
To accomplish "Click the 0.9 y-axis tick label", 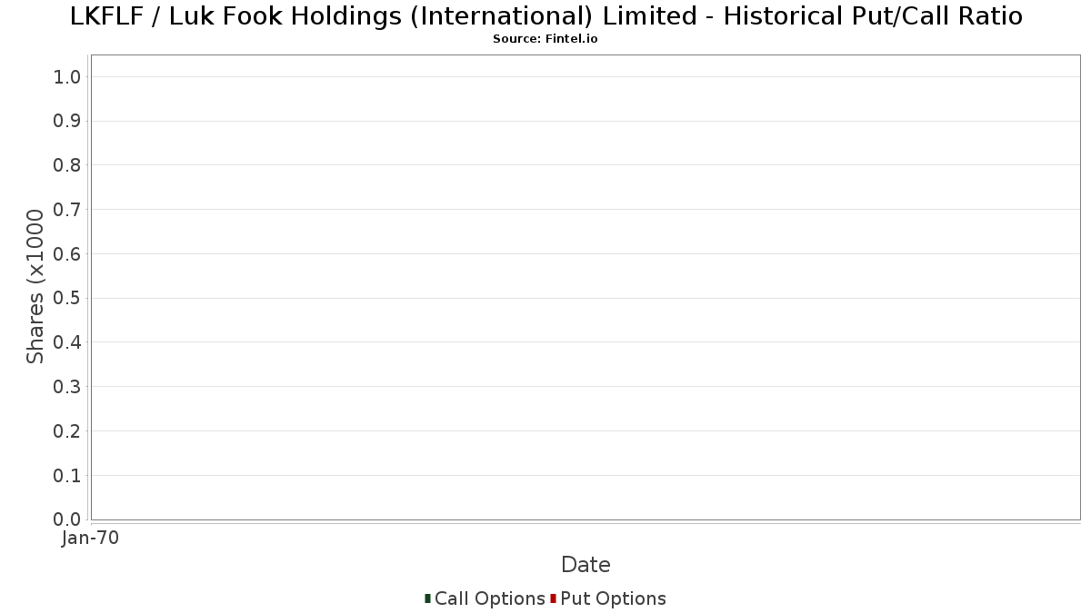I will 67,121.
